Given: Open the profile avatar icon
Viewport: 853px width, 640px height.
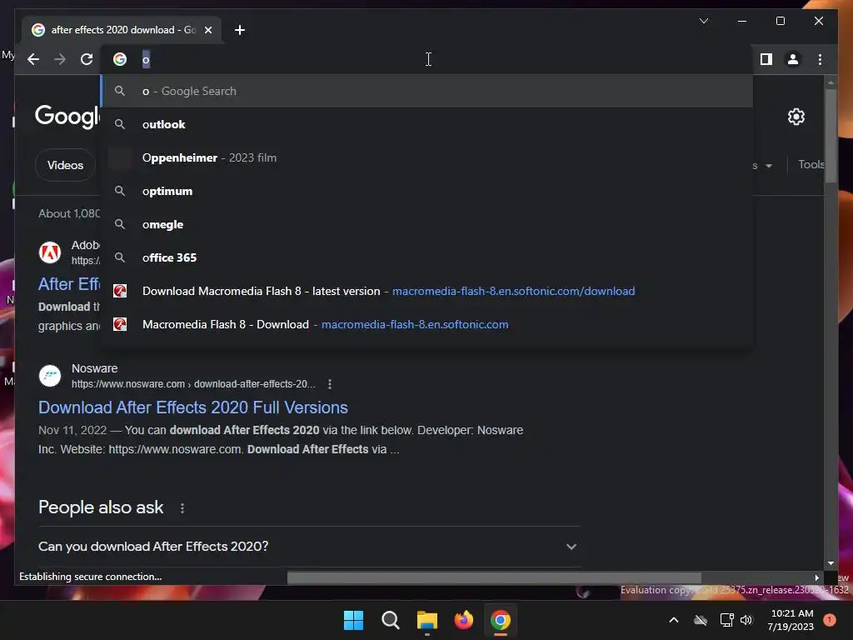Looking at the screenshot, I should tap(793, 59).
